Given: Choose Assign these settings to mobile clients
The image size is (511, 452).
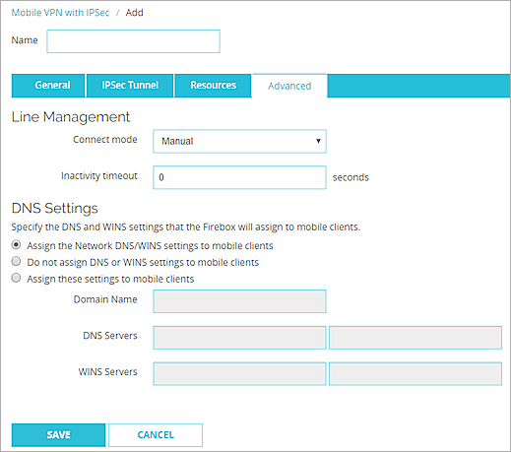Looking at the screenshot, I should [16, 278].
